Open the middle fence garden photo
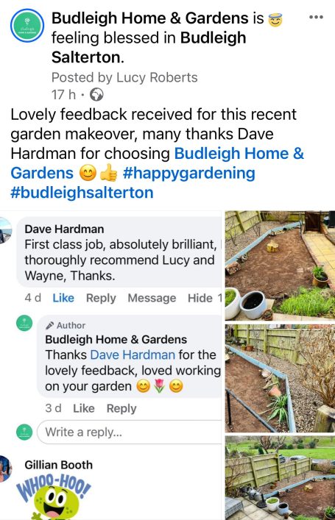This screenshot has height=520, width=335. (280, 378)
